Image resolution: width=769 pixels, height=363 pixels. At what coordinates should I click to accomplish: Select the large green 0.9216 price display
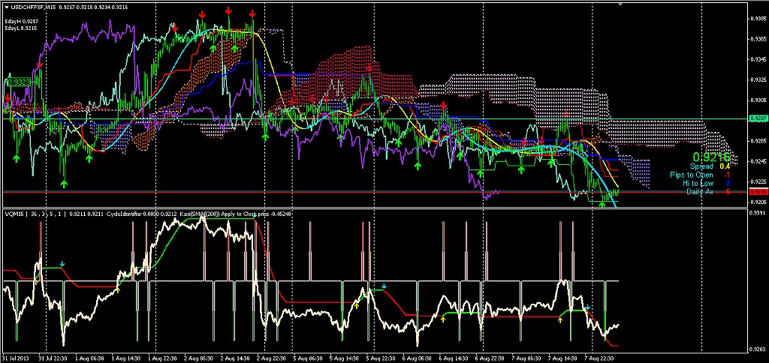[x=711, y=157]
